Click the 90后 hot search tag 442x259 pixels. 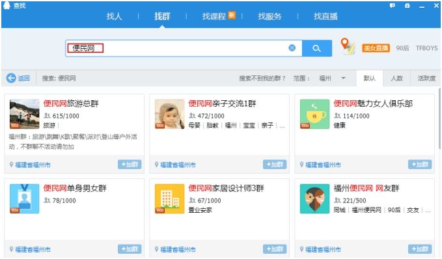coord(402,48)
